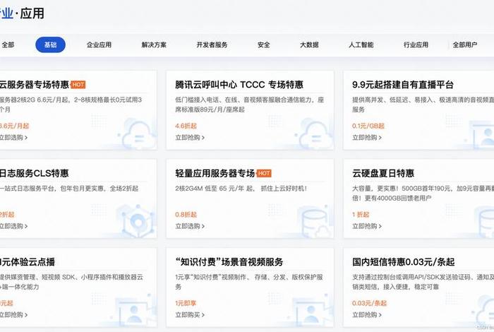Click HOT badge on 云服务器专场特惠
494x332 pixels.
78,85
